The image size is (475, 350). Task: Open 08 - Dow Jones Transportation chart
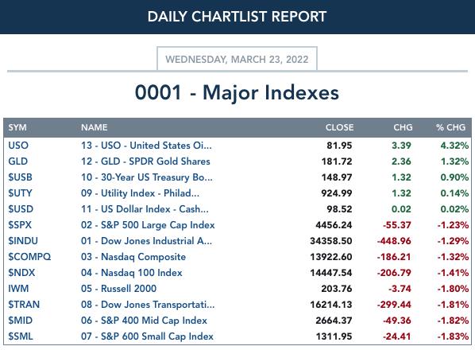(148, 305)
